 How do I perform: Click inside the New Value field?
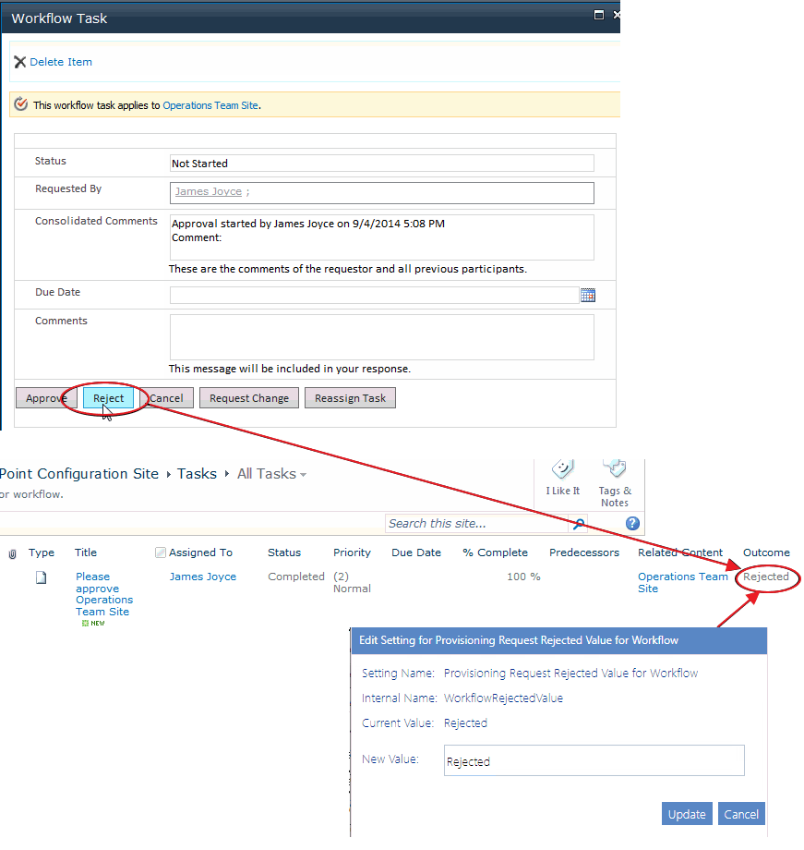[x=594, y=760]
